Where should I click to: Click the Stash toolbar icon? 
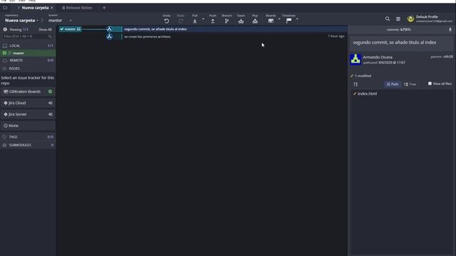pos(241,21)
